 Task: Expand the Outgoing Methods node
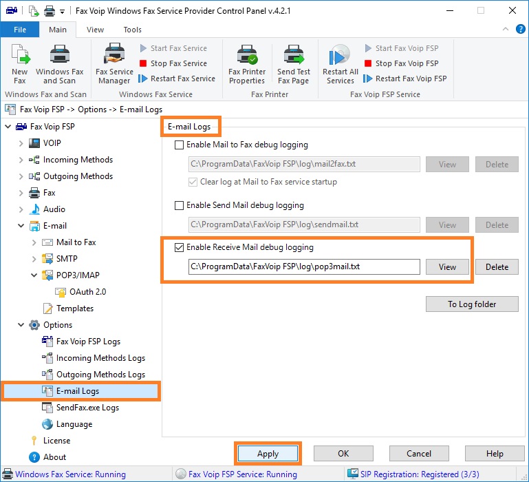21,176
